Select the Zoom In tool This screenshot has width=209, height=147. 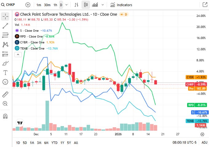tap(5, 104)
